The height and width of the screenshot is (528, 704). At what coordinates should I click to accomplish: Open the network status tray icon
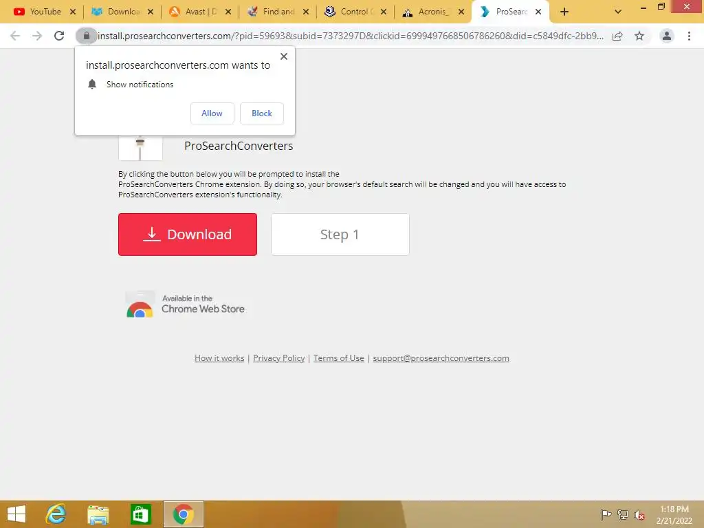(622, 514)
